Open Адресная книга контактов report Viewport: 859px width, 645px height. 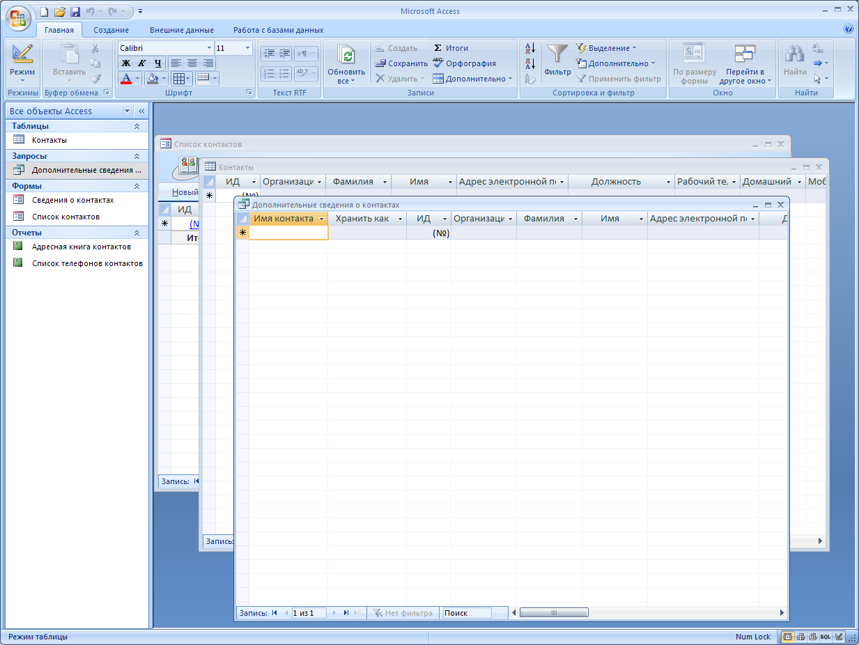(x=77, y=247)
